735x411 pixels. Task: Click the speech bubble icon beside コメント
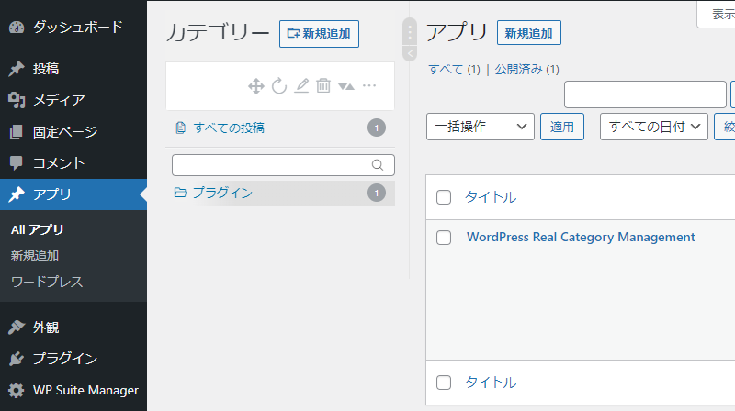[17, 163]
